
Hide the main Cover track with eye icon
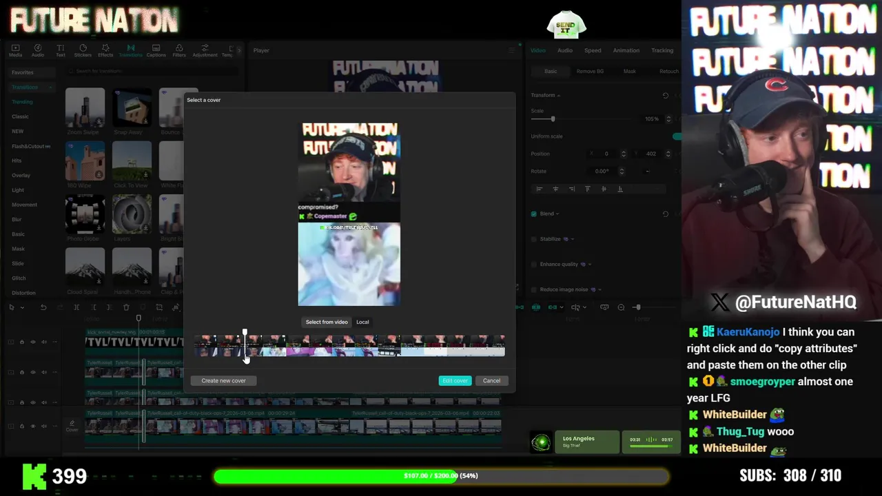[32, 426]
